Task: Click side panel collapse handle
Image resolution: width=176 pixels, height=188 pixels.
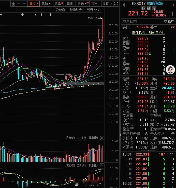Action: tap(120, 135)
